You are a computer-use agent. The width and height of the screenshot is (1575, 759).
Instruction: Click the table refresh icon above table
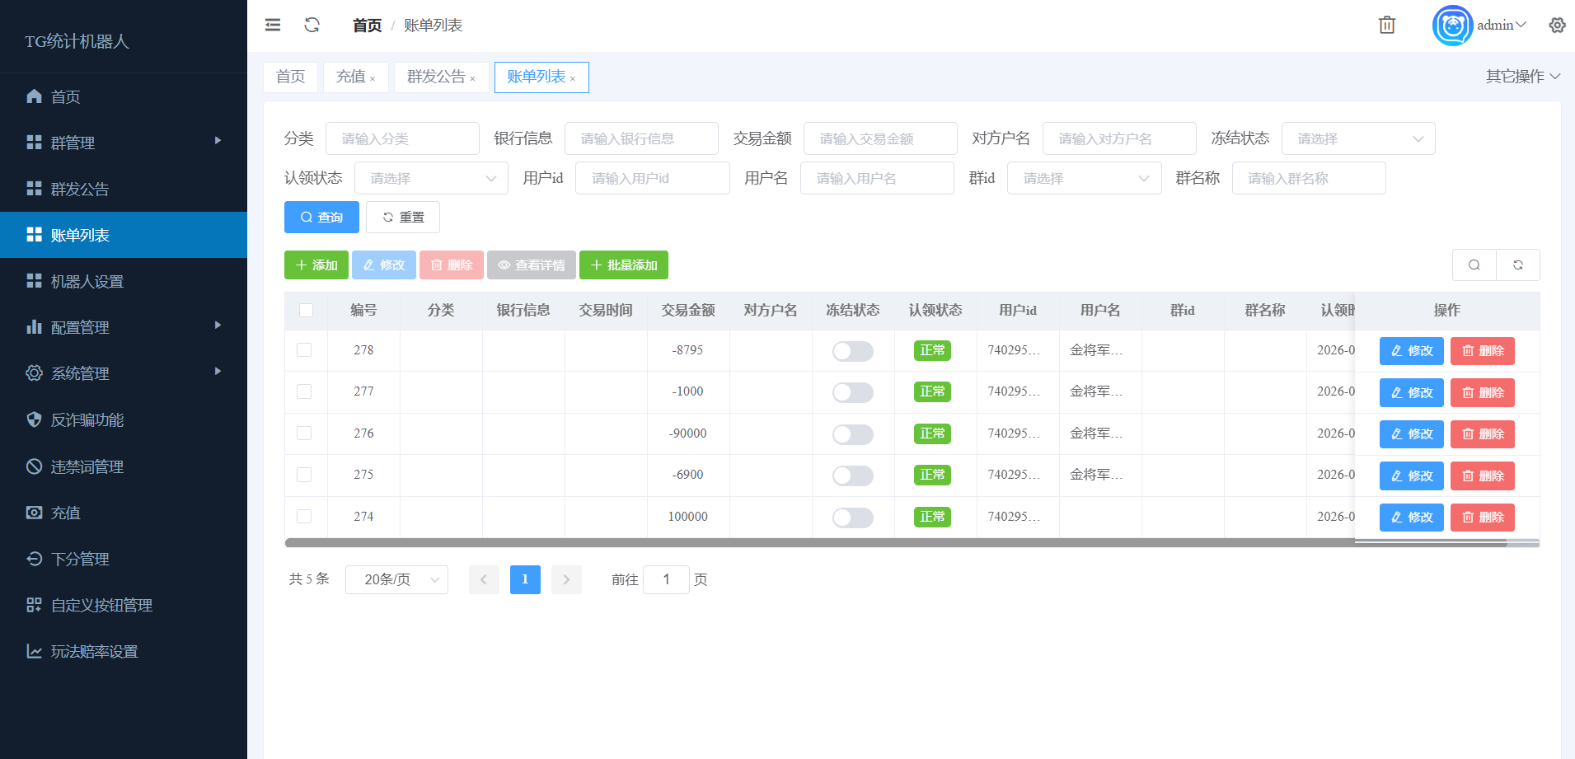click(1517, 265)
